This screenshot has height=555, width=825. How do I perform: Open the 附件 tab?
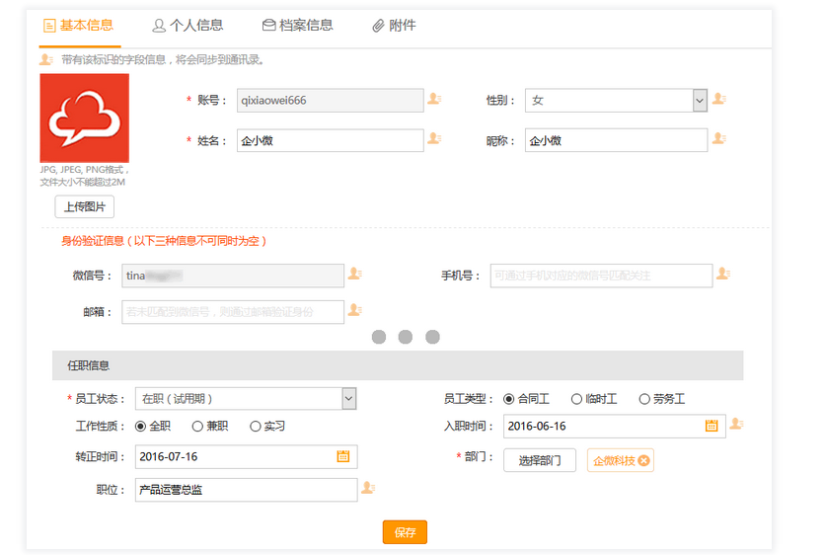tap(394, 26)
